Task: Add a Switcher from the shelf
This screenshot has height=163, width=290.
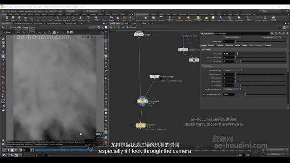Action: click(x=265, y=18)
